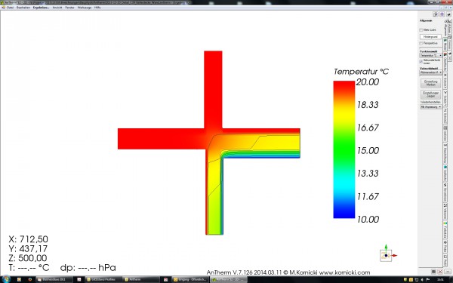Open the Werkzeuge menu

coord(85,8)
